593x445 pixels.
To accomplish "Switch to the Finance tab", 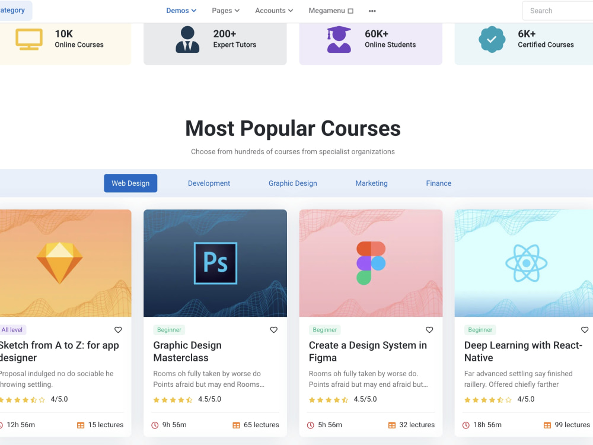I will [x=439, y=183].
